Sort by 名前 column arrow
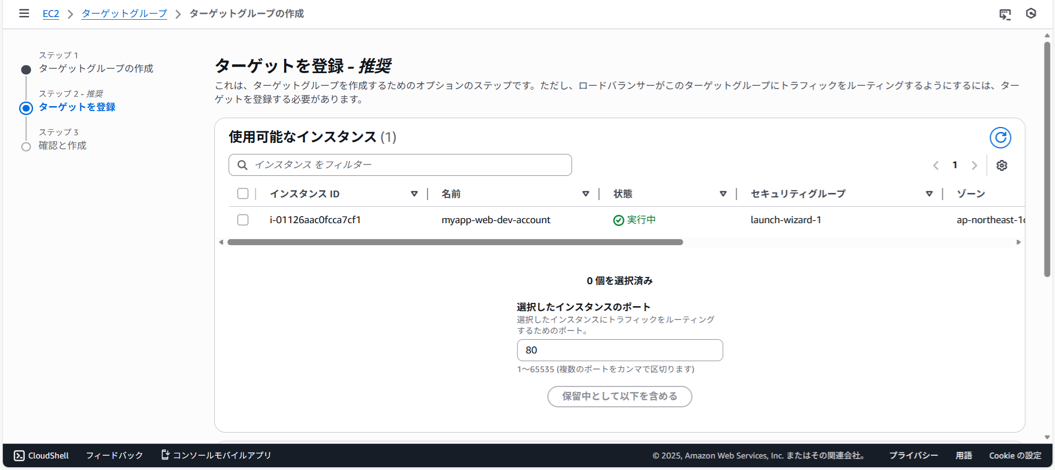 585,193
